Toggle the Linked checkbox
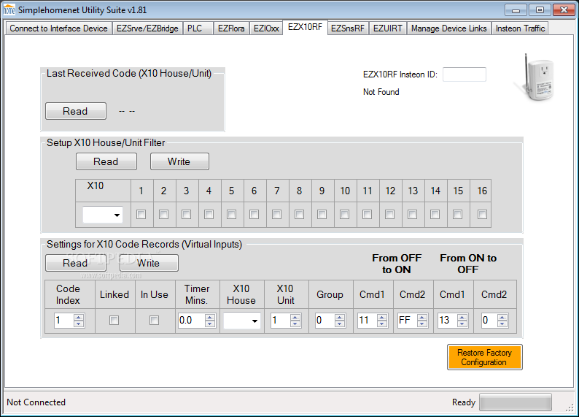This screenshot has height=417, width=579. pos(114,320)
